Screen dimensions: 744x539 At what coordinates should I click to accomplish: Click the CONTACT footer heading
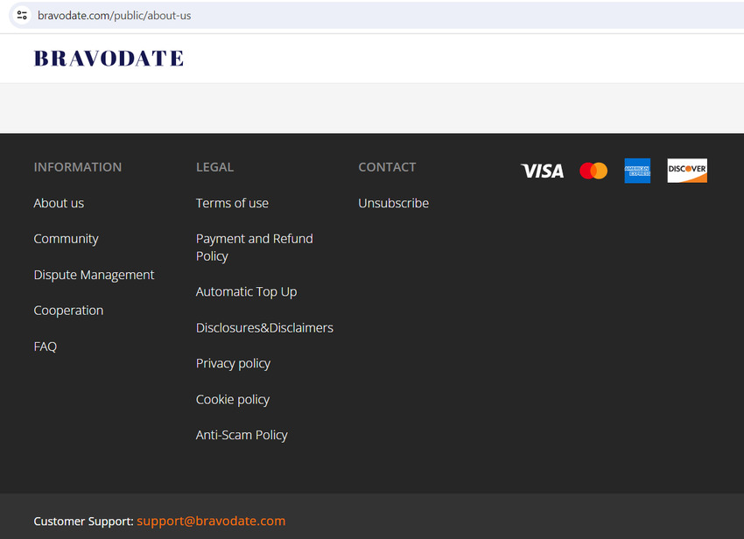[387, 167]
